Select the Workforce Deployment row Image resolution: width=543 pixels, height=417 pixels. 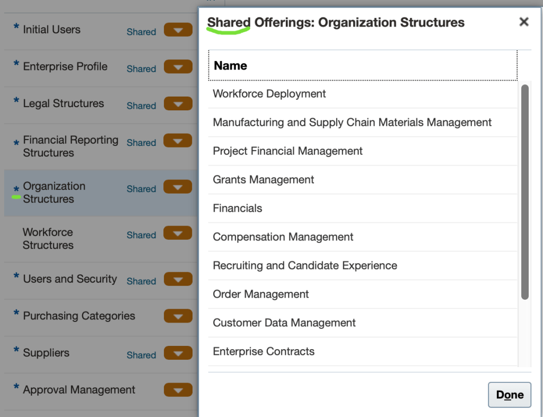(x=269, y=94)
